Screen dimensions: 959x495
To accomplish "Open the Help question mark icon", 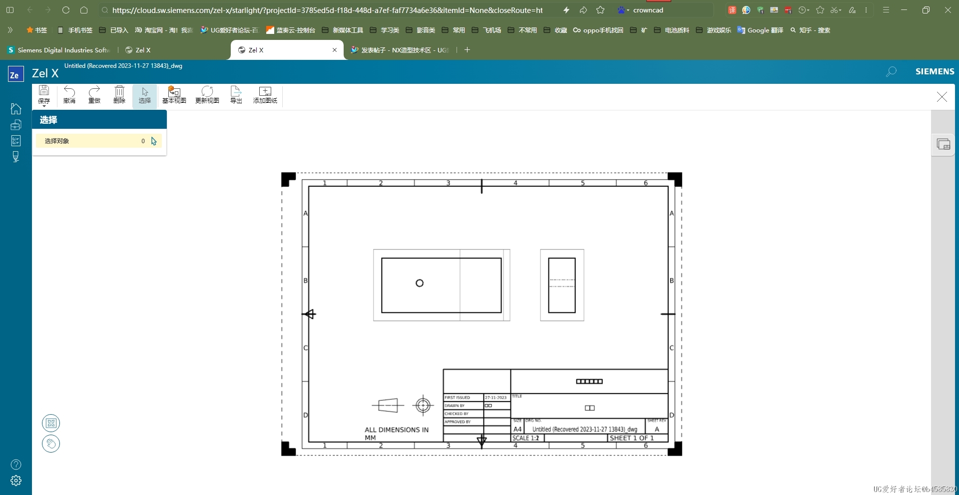I will [x=16, y=465].
